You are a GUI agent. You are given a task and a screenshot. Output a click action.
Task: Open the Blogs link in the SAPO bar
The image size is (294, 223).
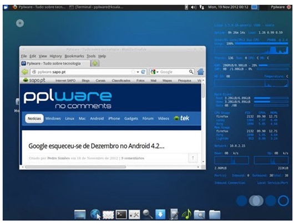pos(85,81)
